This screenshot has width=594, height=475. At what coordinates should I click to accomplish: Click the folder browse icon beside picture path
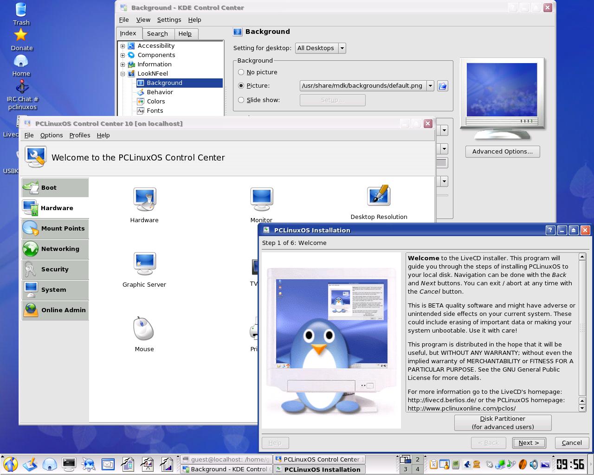443,86
